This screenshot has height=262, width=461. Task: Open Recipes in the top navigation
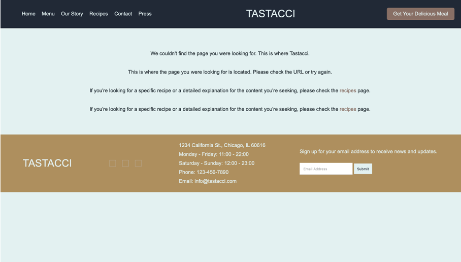click(x=98, y=14)
